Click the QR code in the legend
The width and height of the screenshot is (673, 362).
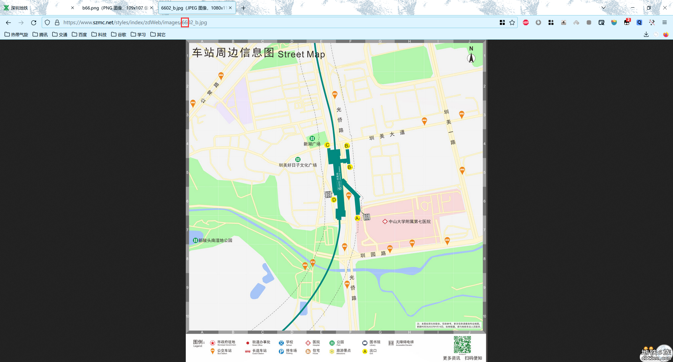[462, 345]
